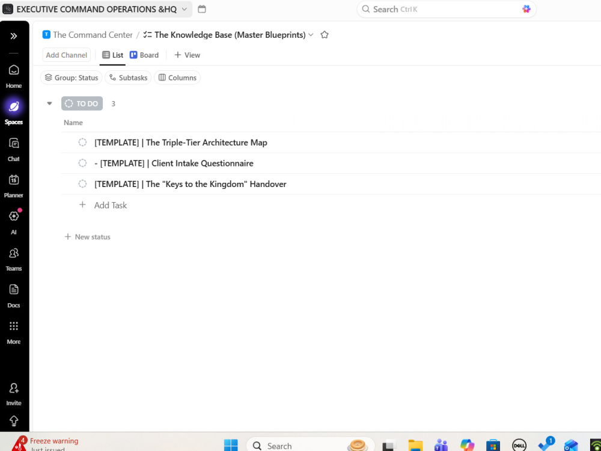Open Microsoft Store from the taskbar

click(493, 445)
